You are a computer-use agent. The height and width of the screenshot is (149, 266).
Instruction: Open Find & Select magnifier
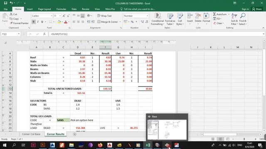243,19
